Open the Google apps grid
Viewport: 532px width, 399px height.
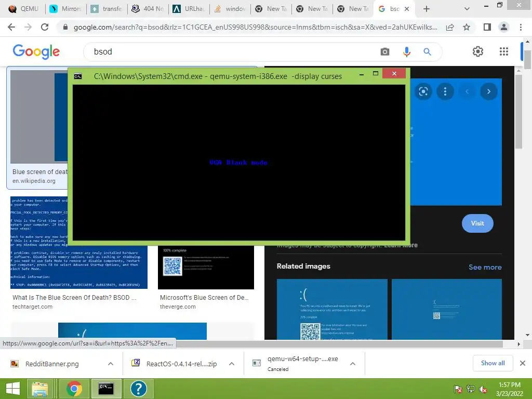504,51
